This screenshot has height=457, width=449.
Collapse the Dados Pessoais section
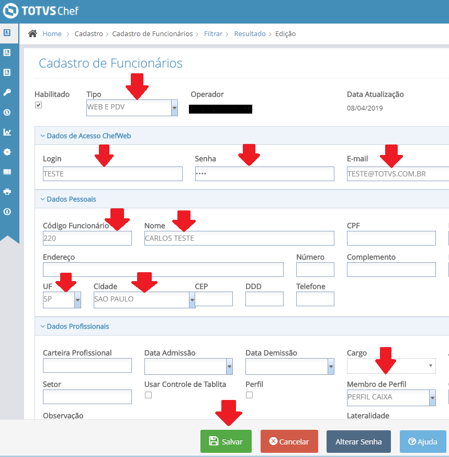click(68, 199)
